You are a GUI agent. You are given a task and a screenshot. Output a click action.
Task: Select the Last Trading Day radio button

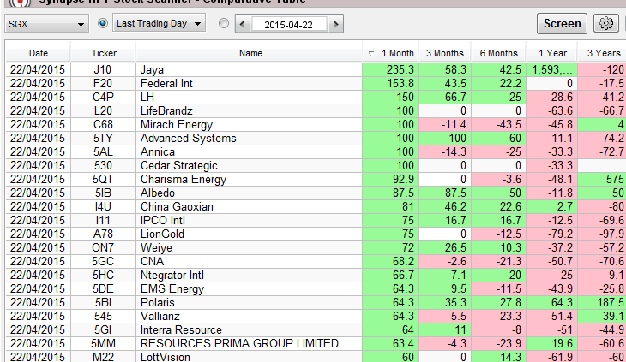(103, 23)
